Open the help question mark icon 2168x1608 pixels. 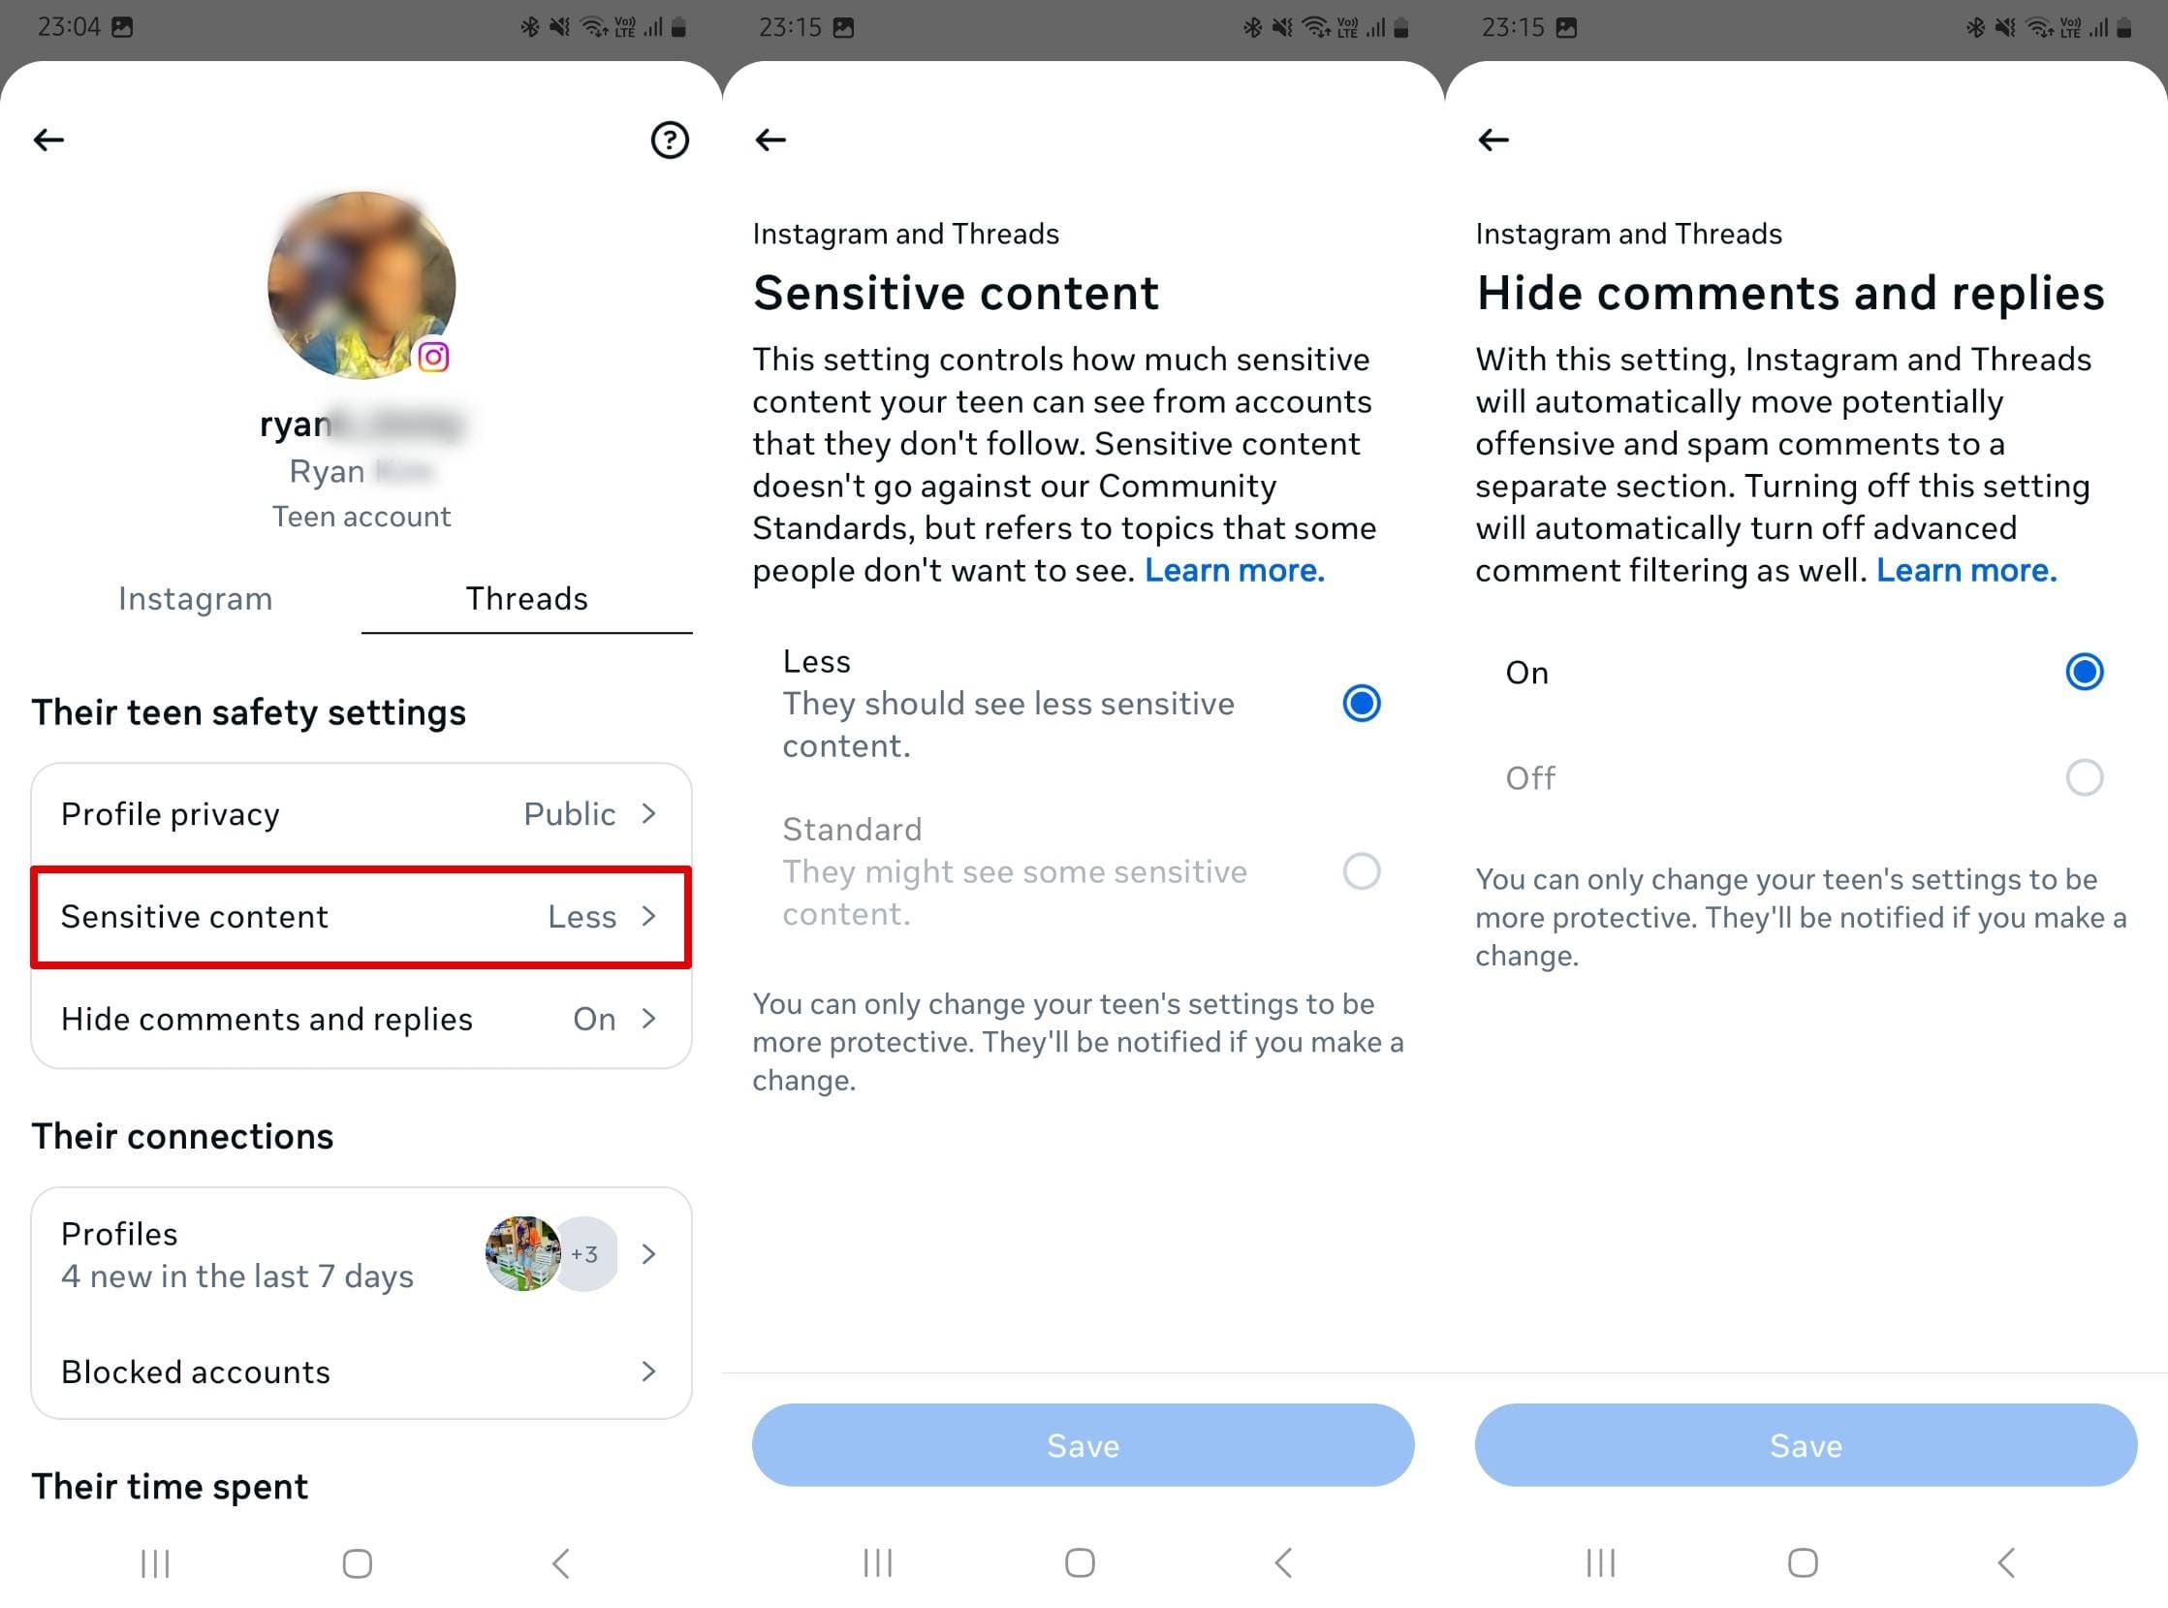pos(670,141)
